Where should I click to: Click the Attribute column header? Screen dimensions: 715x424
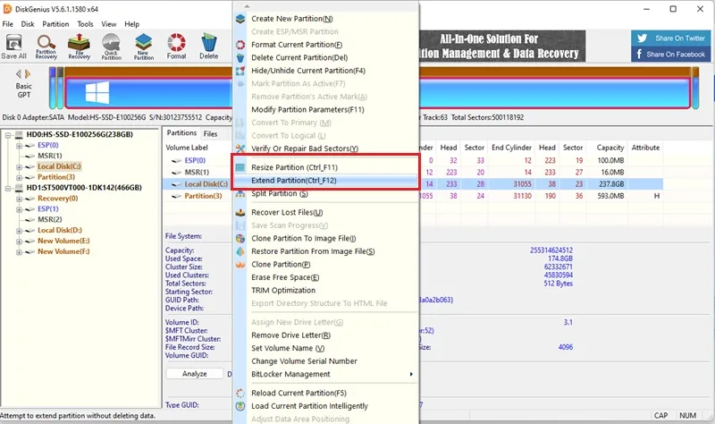click(645, 148)
